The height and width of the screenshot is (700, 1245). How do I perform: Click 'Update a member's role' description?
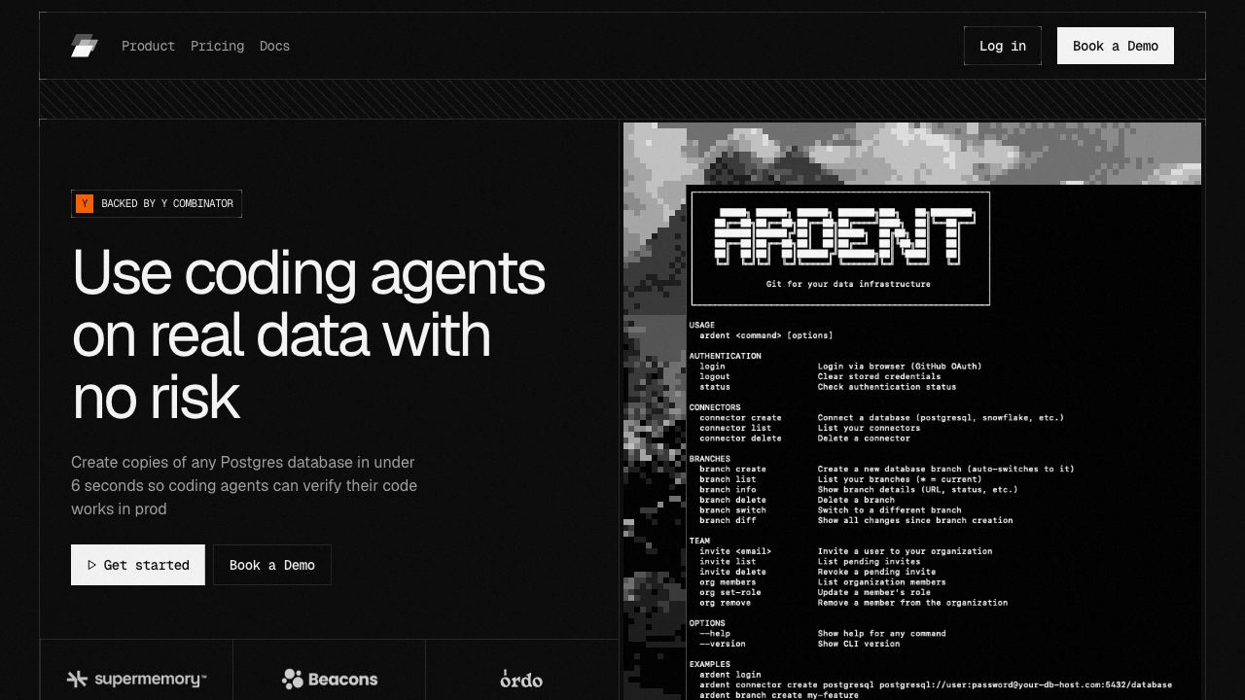coord(873,592)
